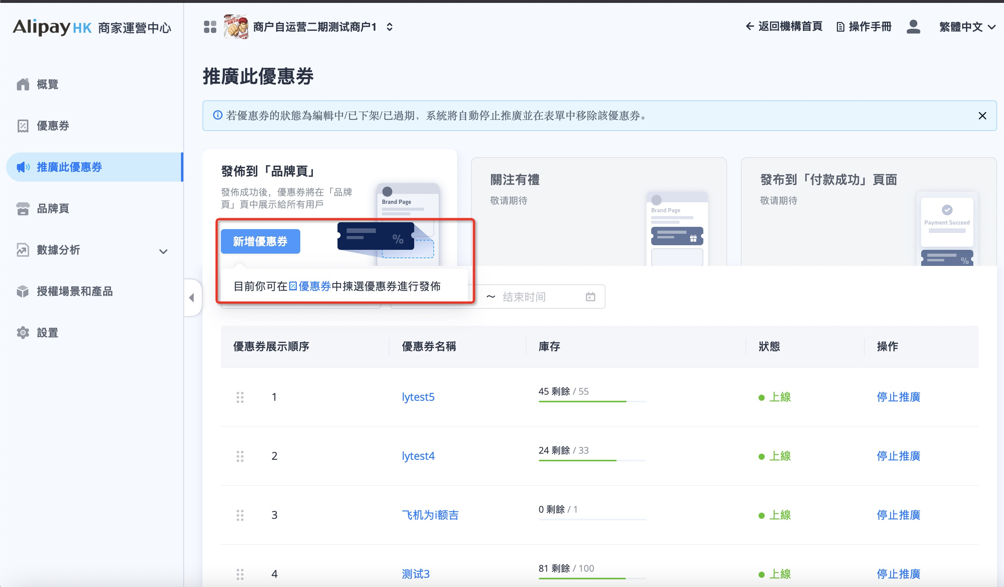The image size is (1004, 587).
Task: Collapse the left sidebar panel
Action: pyautogui.click(x=192, y=297)
